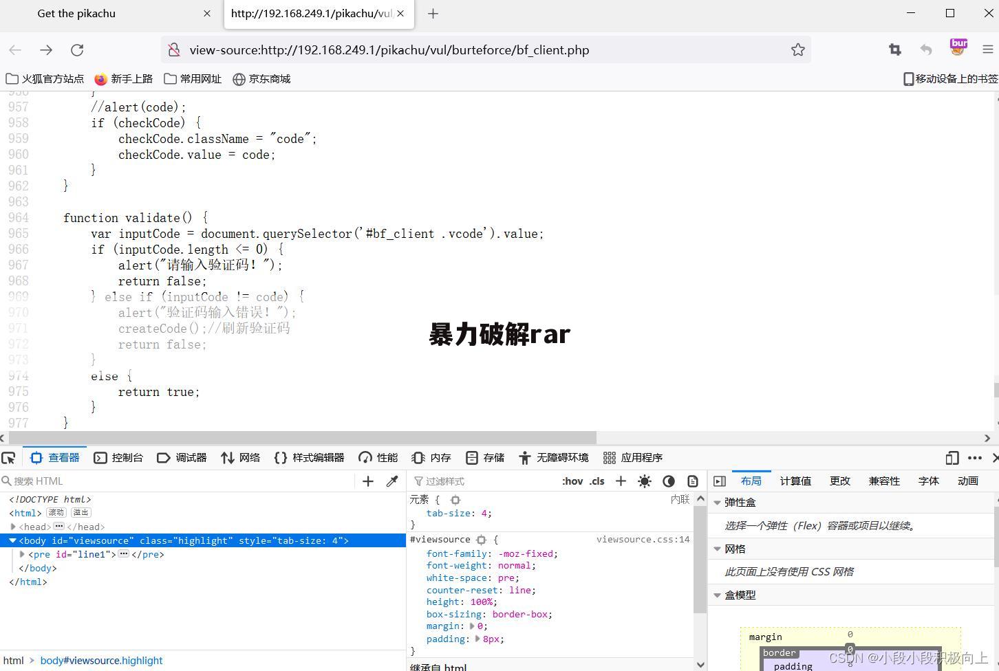Close the 'Get the pikachu' tab
This screenshot has width=999, height=671.
207,14
